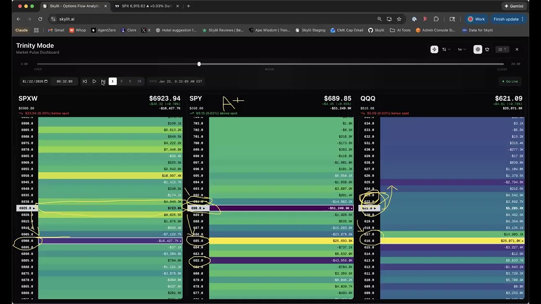Open the CMK Cap Email bookmark

pyautogui.click(x=347, y=30)
